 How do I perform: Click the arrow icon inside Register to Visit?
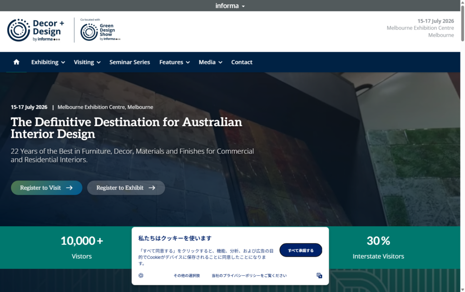point(71,187)
